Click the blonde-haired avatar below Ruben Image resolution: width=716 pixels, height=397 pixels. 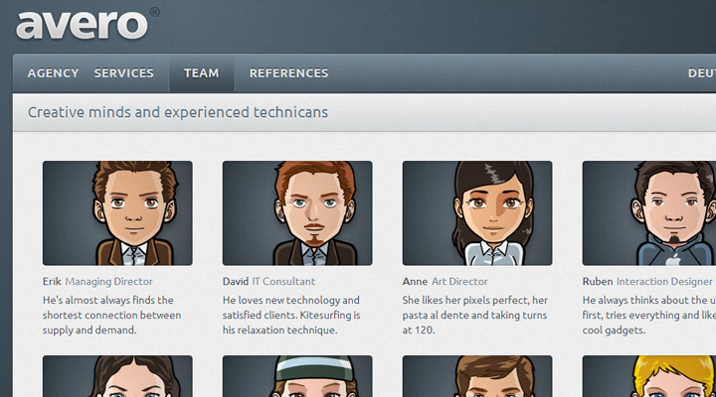pyautogui.click(x=648, y=376)
